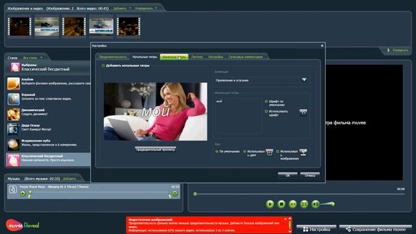Switch to the Начальные титры tab
416x234 pixels.
point(144,57)
